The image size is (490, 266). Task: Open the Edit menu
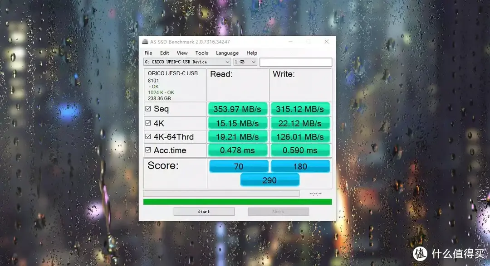[164, 53]
